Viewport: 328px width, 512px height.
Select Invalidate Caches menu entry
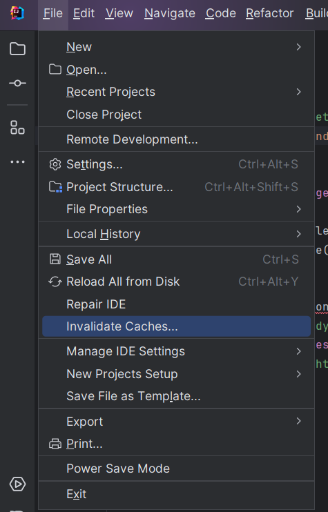176,326
